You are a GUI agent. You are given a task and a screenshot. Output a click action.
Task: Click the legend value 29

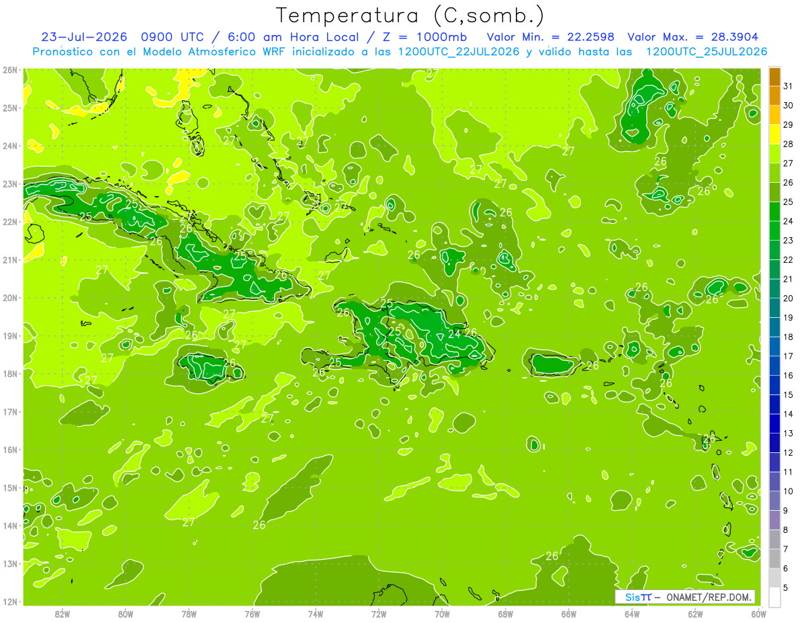789,125
